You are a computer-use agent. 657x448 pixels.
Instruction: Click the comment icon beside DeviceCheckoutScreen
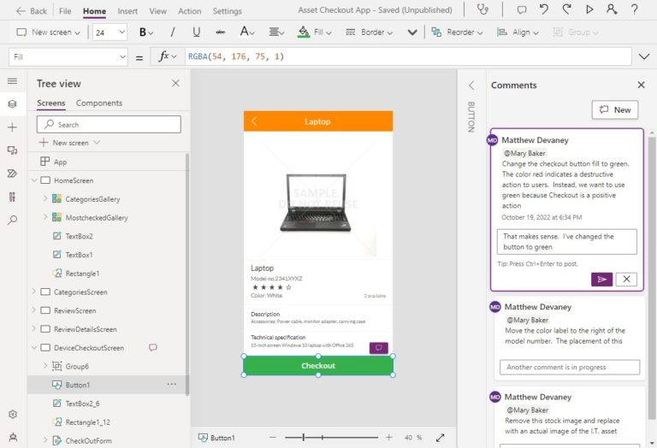(x=153, y=347)
